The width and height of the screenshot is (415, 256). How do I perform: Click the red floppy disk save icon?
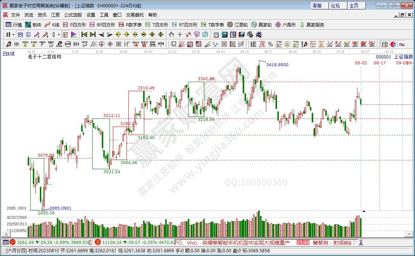pos(242,35)
